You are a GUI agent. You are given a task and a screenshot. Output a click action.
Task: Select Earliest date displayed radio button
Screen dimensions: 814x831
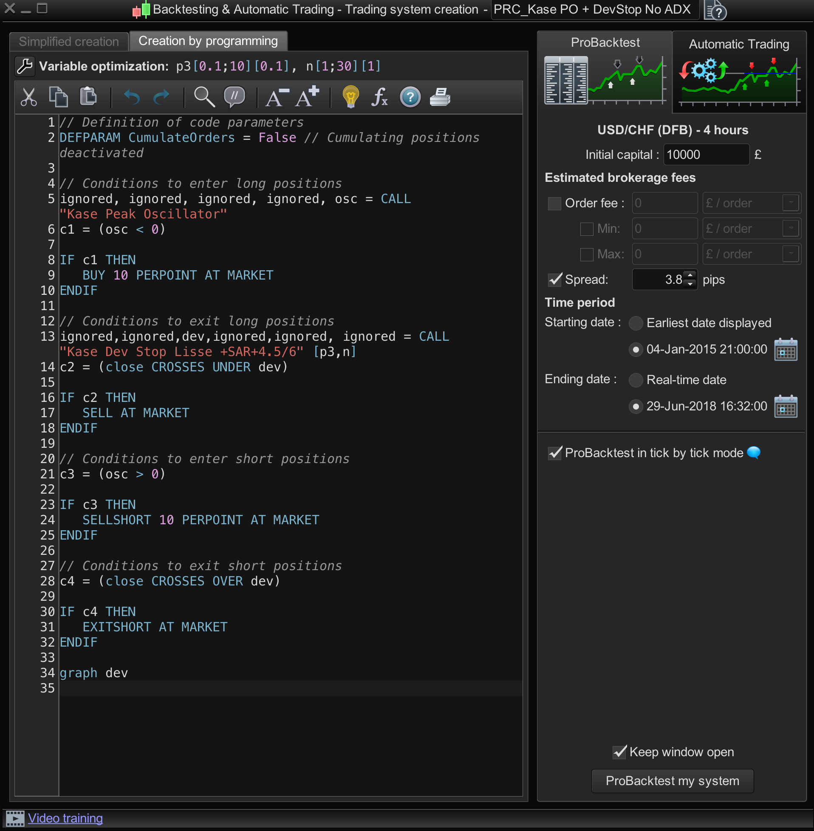pos(636,323)
